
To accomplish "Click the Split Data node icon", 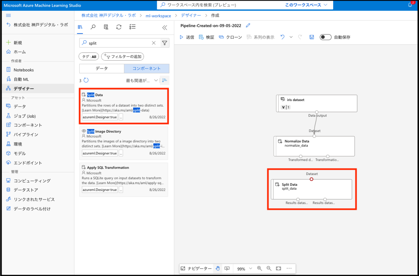I will coord(277,184).
